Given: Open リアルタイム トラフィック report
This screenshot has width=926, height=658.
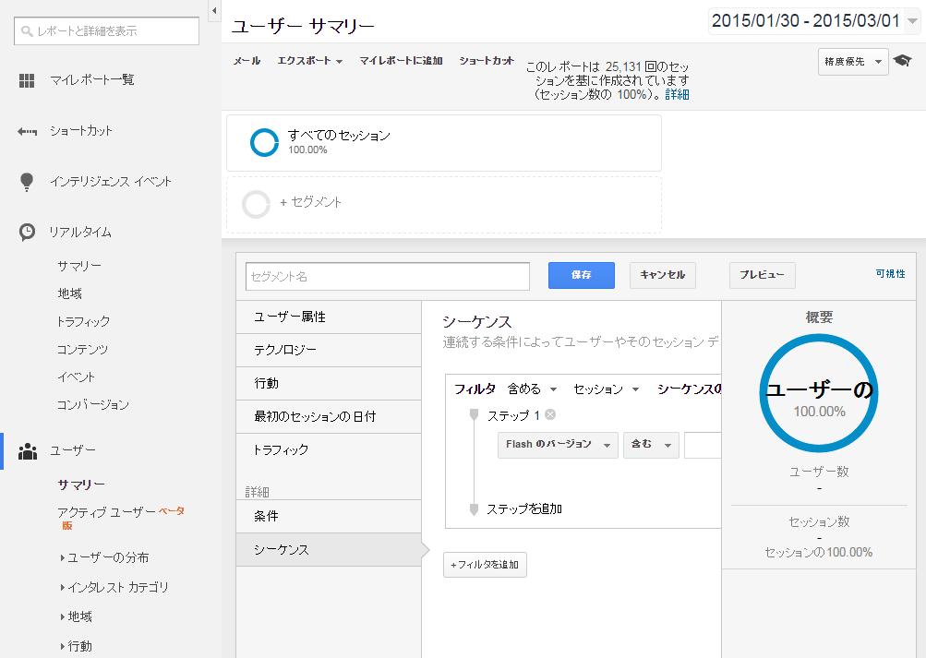Looking at the screenshot, I should pos(83,322).
